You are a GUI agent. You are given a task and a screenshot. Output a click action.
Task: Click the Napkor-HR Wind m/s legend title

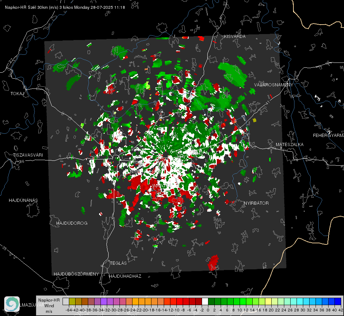click(49, 306)
